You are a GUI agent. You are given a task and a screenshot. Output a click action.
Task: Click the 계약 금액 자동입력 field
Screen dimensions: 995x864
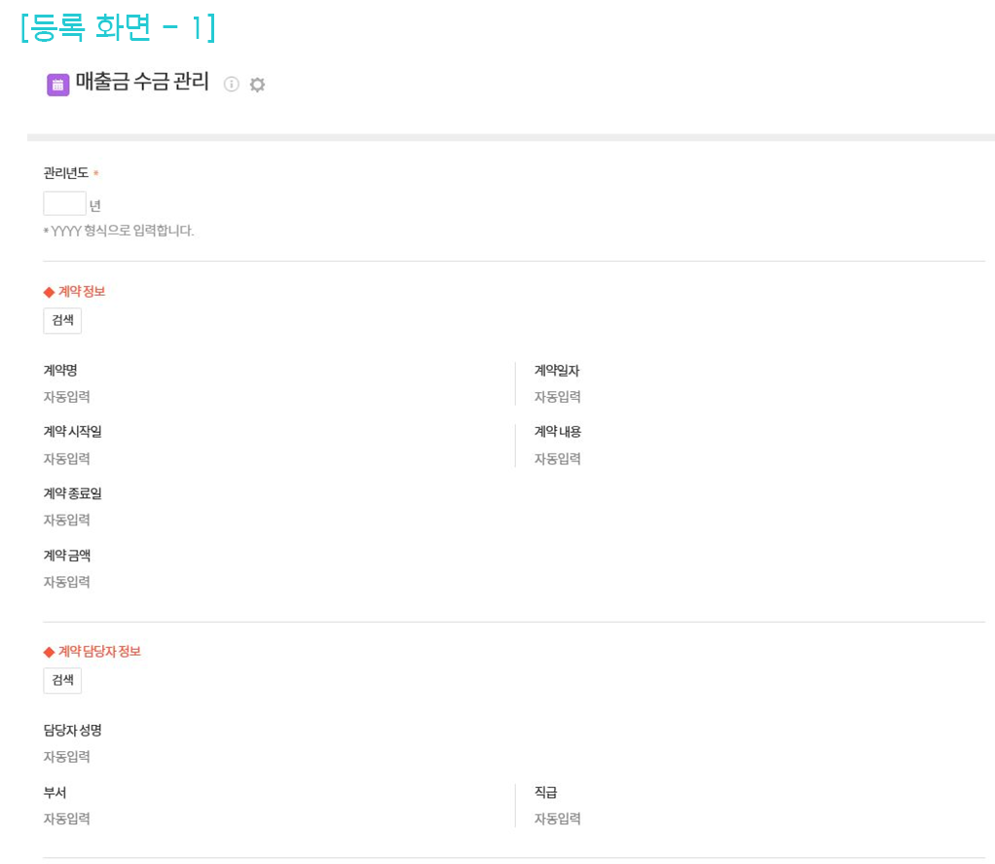(x=67, y=582)
